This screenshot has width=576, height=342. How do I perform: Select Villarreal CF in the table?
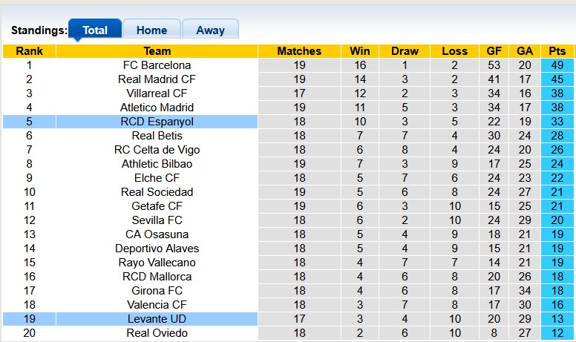pos(157,93)
